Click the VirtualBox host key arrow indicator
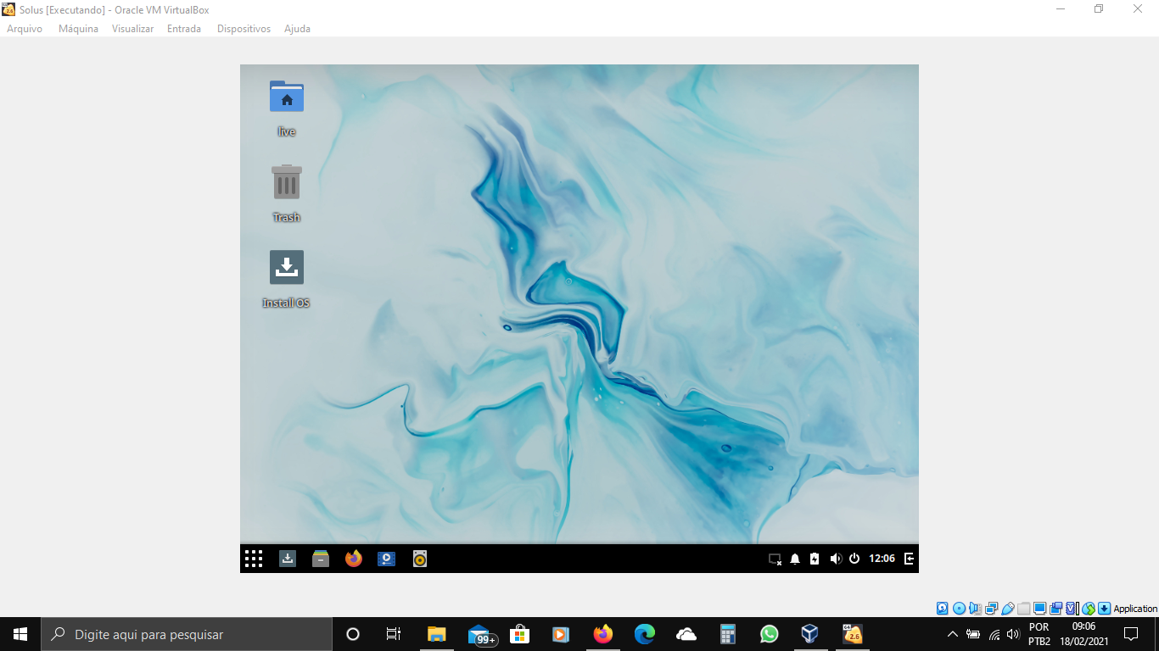Screen dimensions: 1159x651 tap(1105, 609)
